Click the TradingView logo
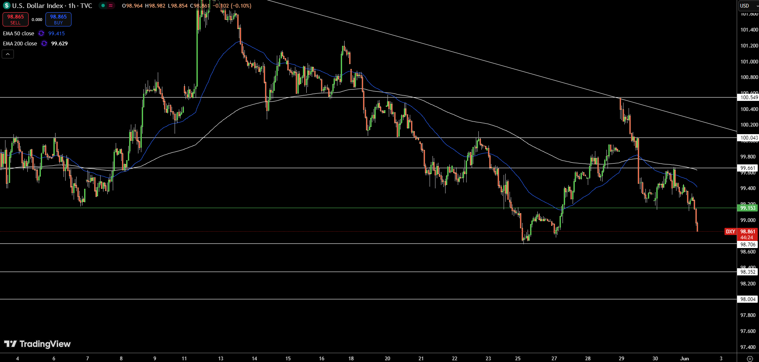Viewport: 759px width, 362px height. [37, 344]
